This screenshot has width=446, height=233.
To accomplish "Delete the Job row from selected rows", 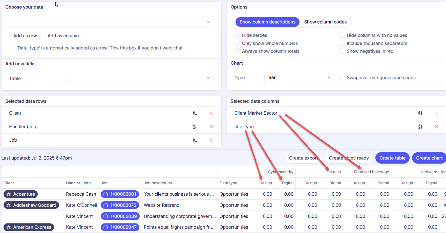I will (x=211, y=140).
